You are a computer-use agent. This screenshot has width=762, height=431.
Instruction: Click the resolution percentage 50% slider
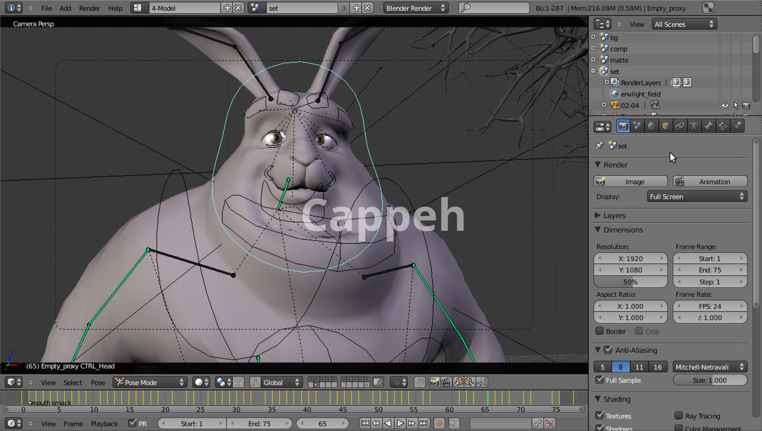tap(630, 282)
